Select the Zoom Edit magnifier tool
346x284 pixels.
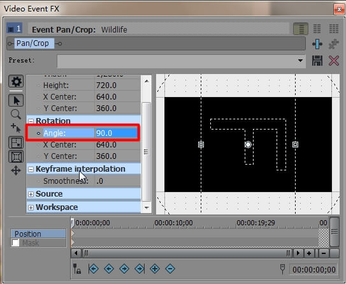[x=16, y=114]
